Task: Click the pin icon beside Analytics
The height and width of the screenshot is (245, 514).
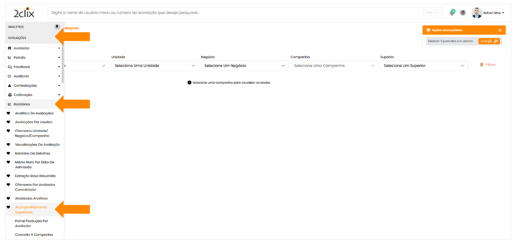Action: [x=57, y=27]
